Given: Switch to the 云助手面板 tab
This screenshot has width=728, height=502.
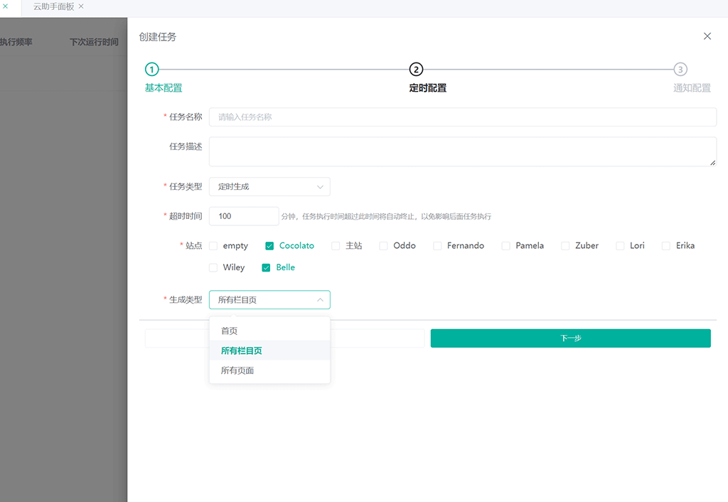Looking at the screenshot, I should click(53, 6).
